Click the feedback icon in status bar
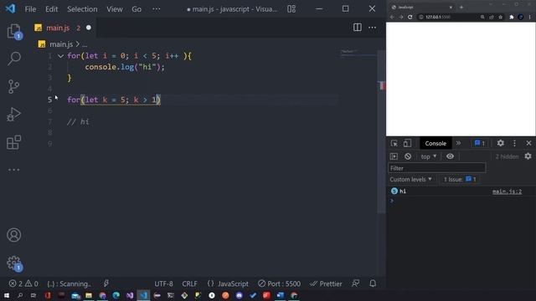 [x=355, y=283]
